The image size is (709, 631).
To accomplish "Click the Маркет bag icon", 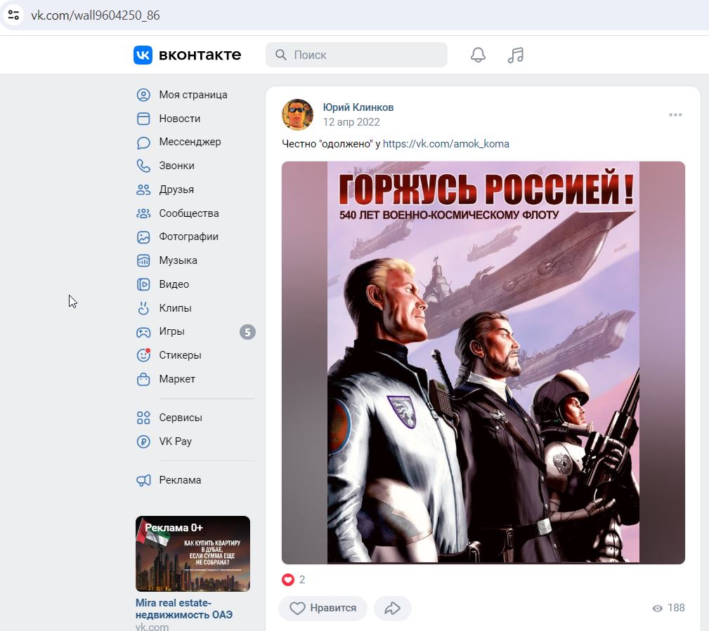I will 143,379.
